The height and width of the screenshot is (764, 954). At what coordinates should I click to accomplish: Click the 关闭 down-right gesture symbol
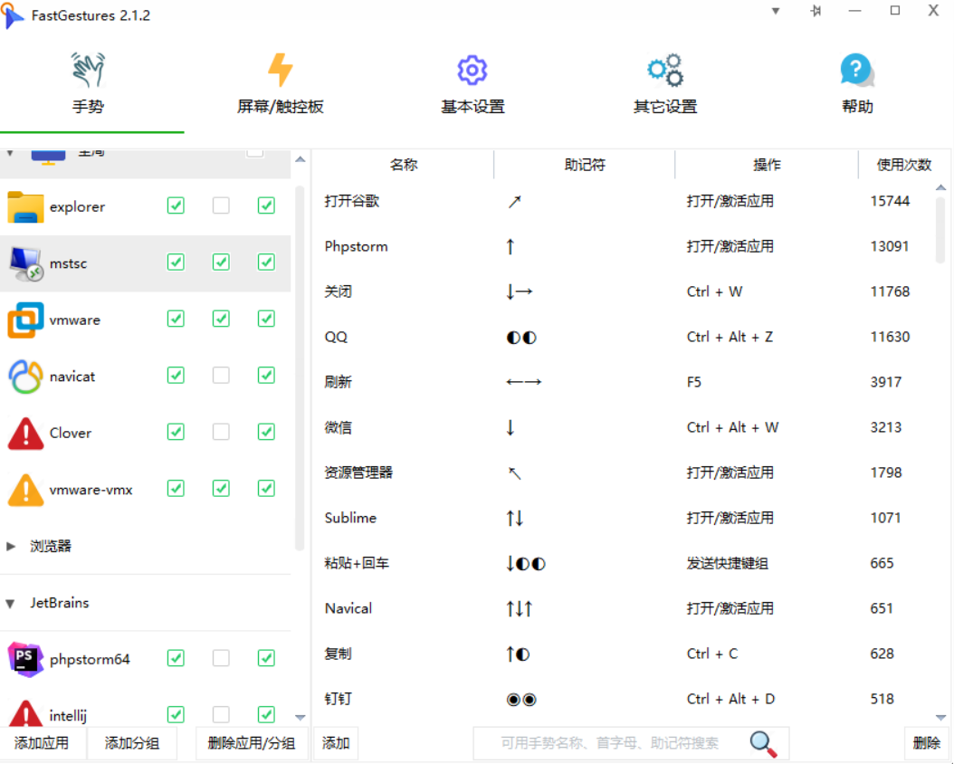coord(520,292)
